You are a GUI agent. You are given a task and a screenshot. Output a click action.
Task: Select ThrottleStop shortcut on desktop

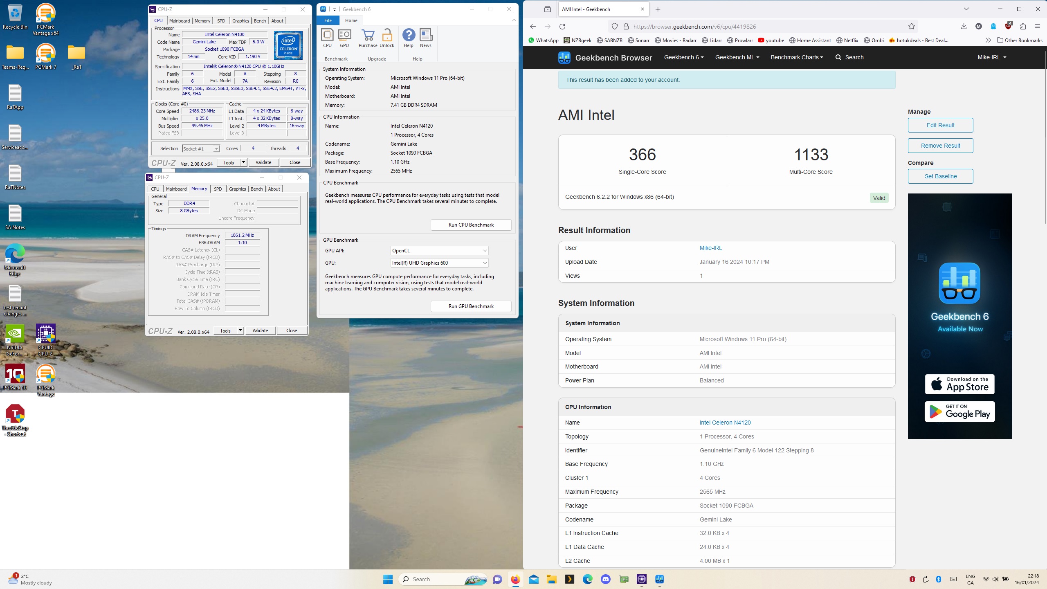(x=15, y=420)
